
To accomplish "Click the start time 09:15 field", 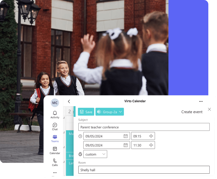I will coord(143,136).
